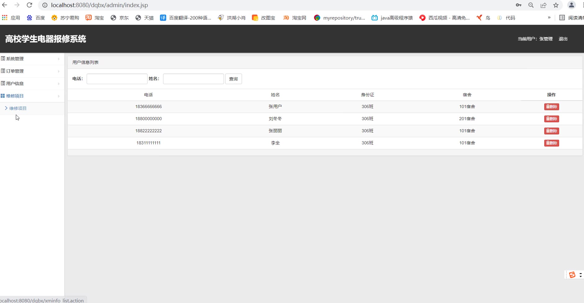
Task: Reload the page with the refresh icon
Action: 30,5
